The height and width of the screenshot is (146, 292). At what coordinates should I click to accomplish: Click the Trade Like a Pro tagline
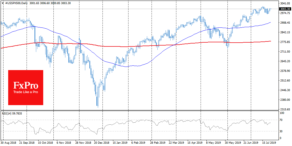point(25,92)
